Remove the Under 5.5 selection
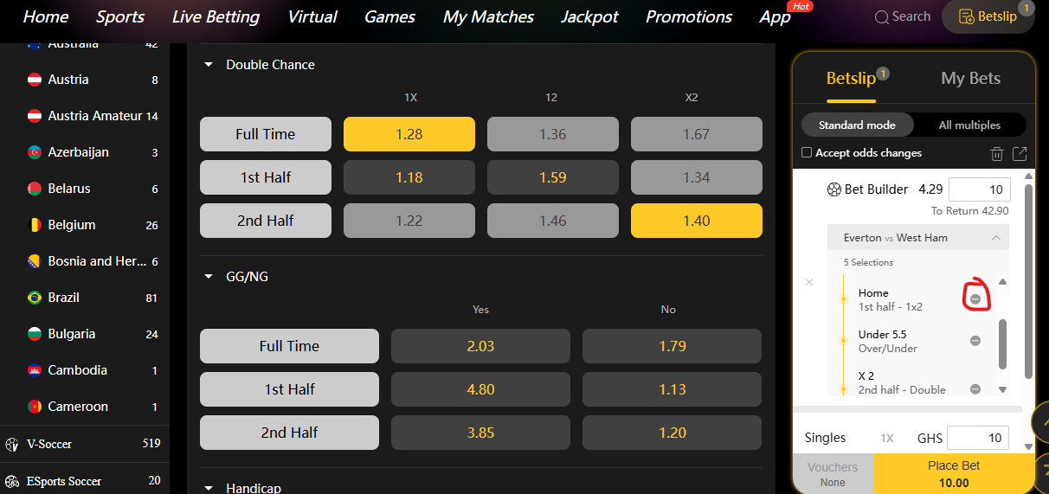The height and width of the screenshot is (494, 1049). tap(975, 341)
